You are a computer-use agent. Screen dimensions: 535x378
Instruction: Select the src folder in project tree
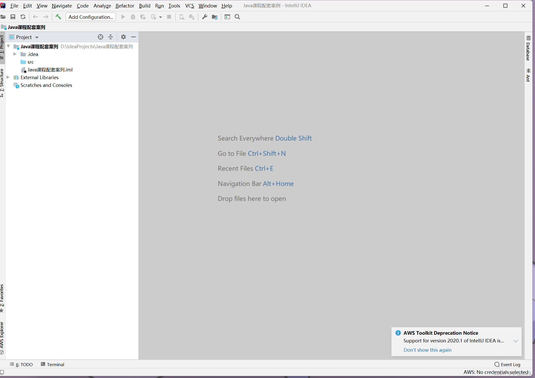[x=30, y=62]
